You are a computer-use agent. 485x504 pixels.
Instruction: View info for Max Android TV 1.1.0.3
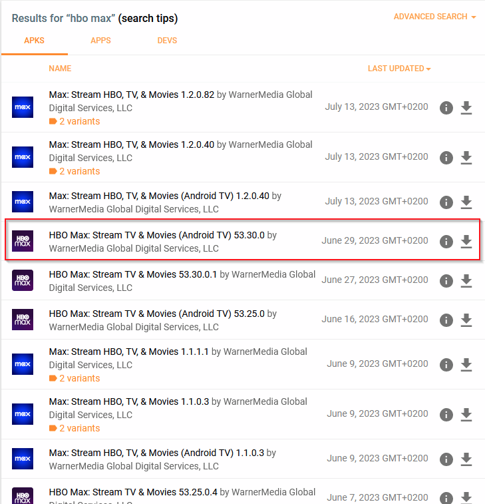coord(446,459)
